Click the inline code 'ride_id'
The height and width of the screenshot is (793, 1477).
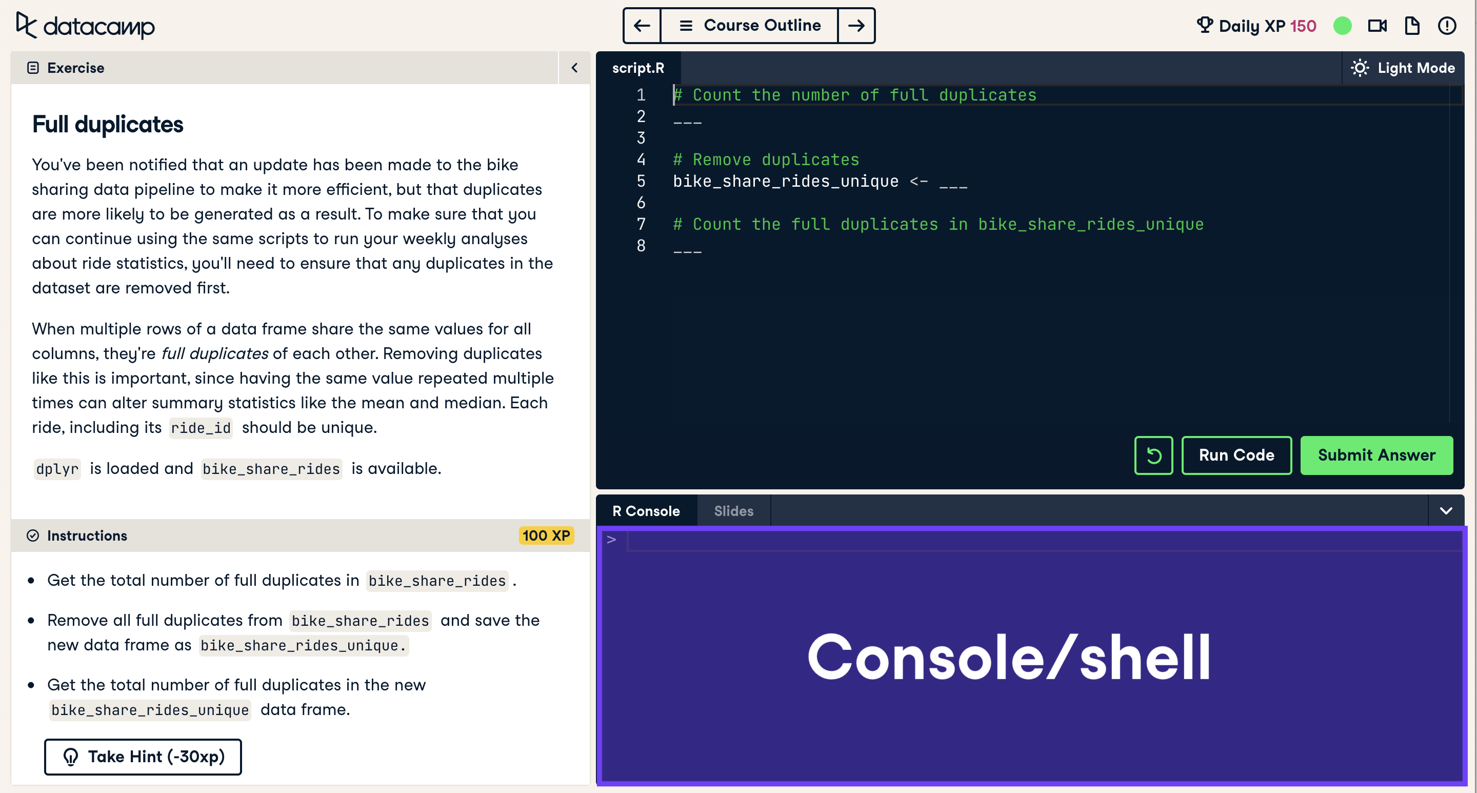[201, 428]
